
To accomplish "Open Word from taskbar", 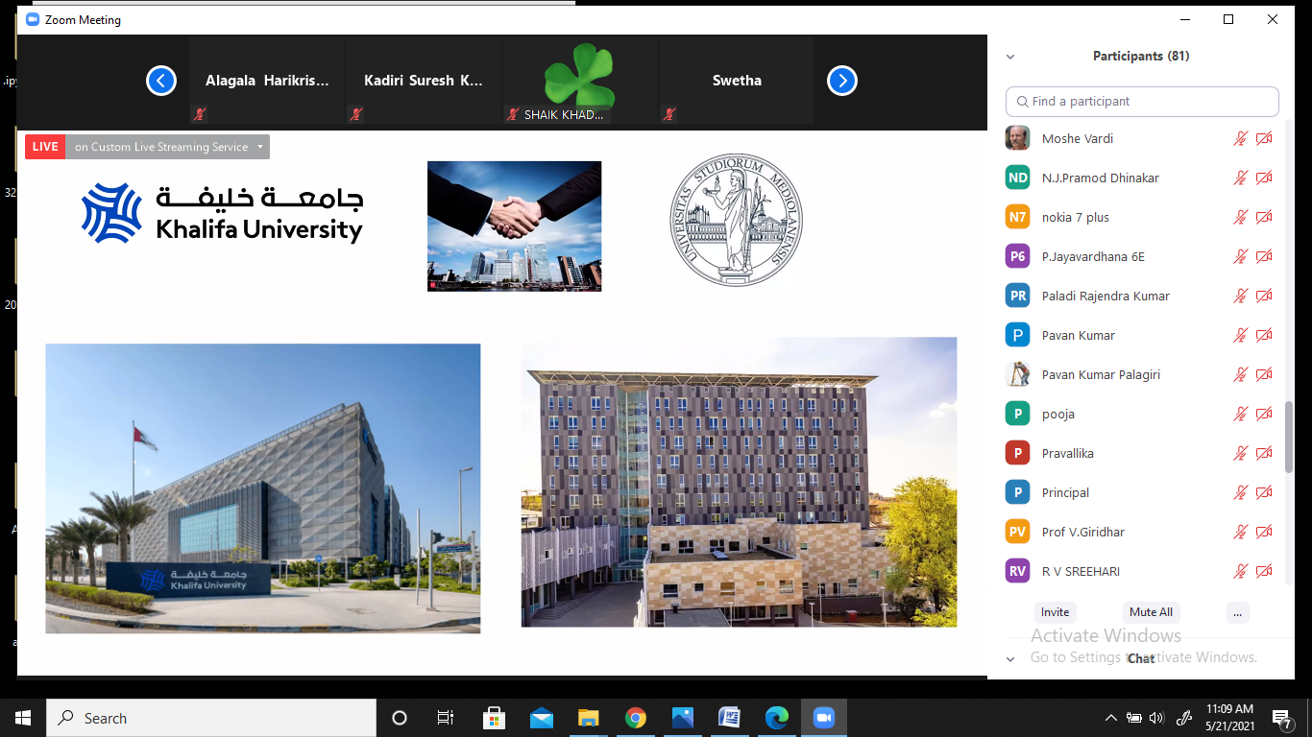I will 729,718.
